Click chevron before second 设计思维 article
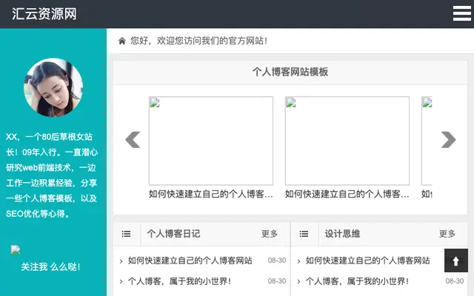The image size is (474, 296). pyautogui.click(x=298, y=282)
